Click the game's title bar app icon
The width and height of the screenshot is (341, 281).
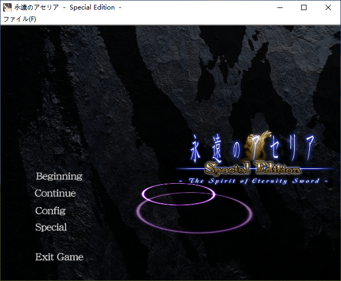point(7,7)
